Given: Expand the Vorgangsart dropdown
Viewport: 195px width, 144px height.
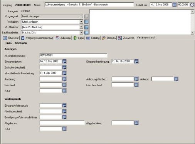Looking at the screenshot, I should click(81, 16).
